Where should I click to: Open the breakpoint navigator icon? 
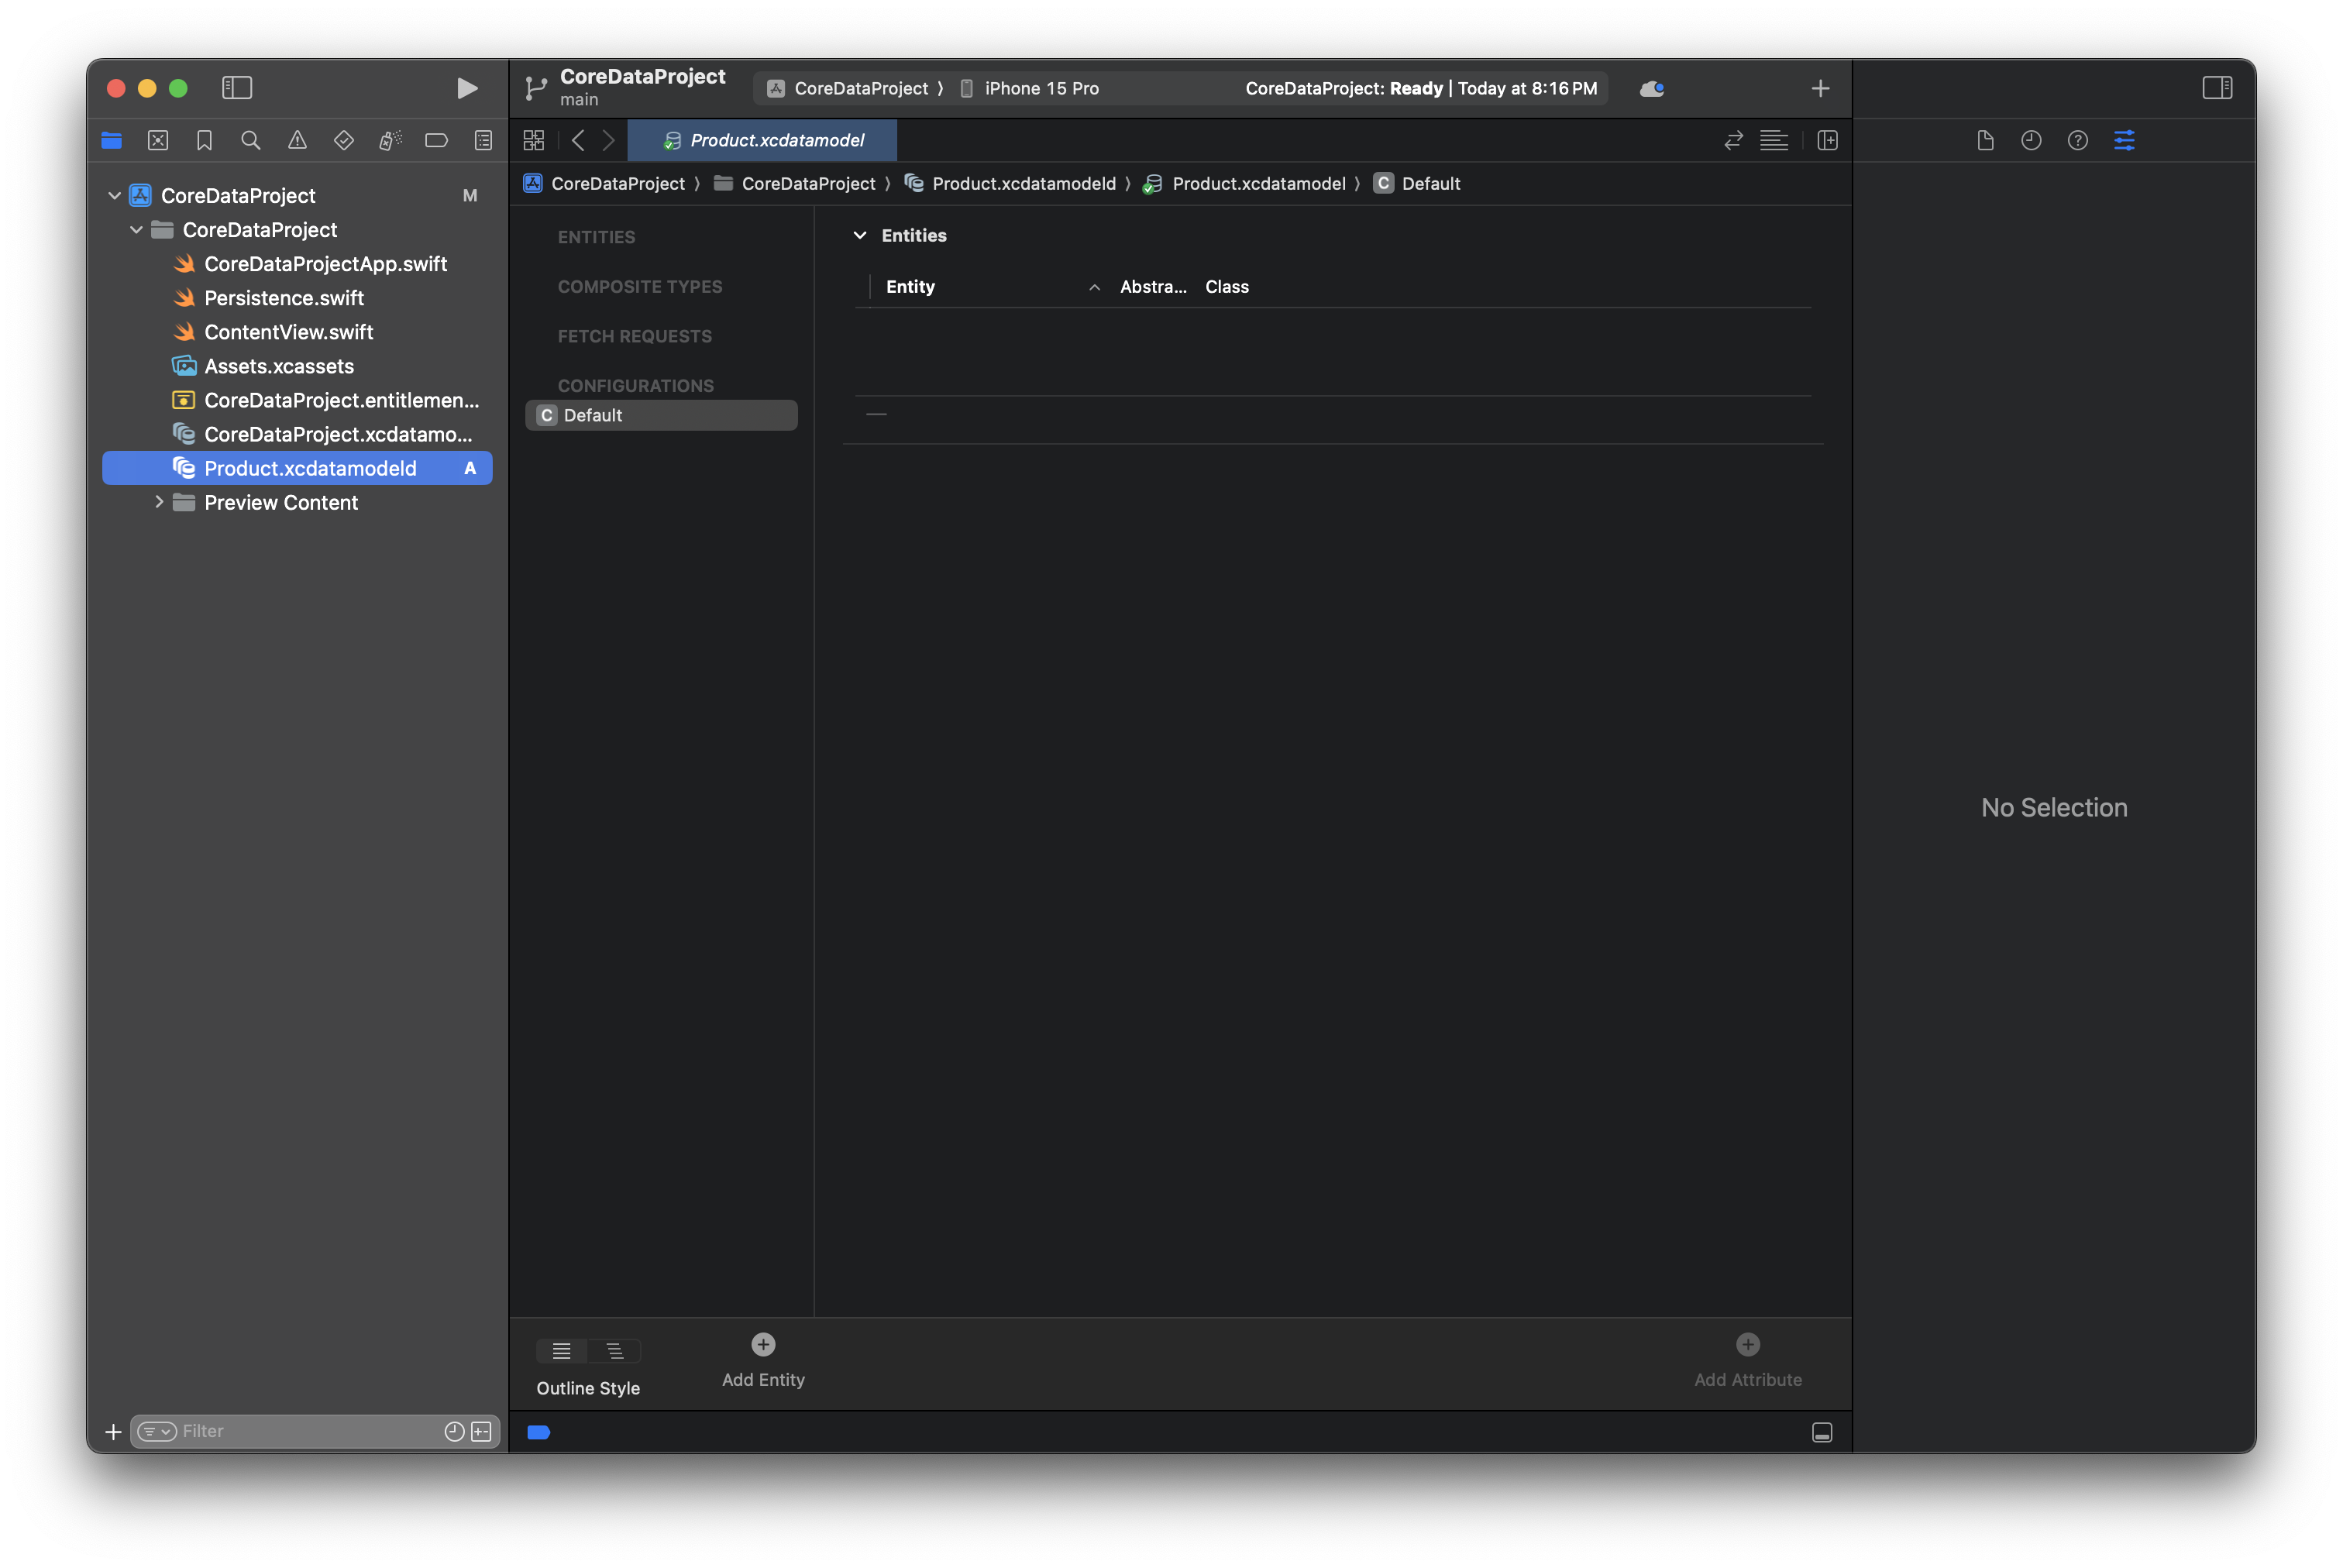pos(436,141)
